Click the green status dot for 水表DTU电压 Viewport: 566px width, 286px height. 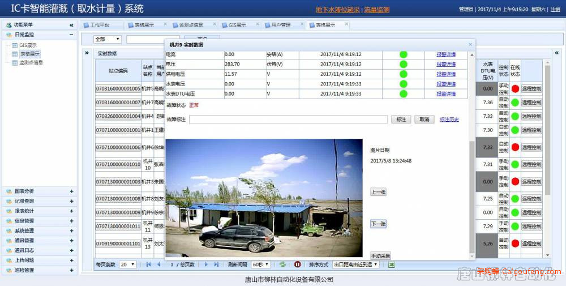[x=403, y=94]
